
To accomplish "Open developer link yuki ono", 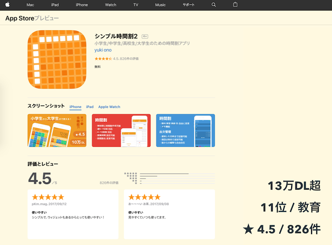I will pyautogui.click(x=103, y=50).
